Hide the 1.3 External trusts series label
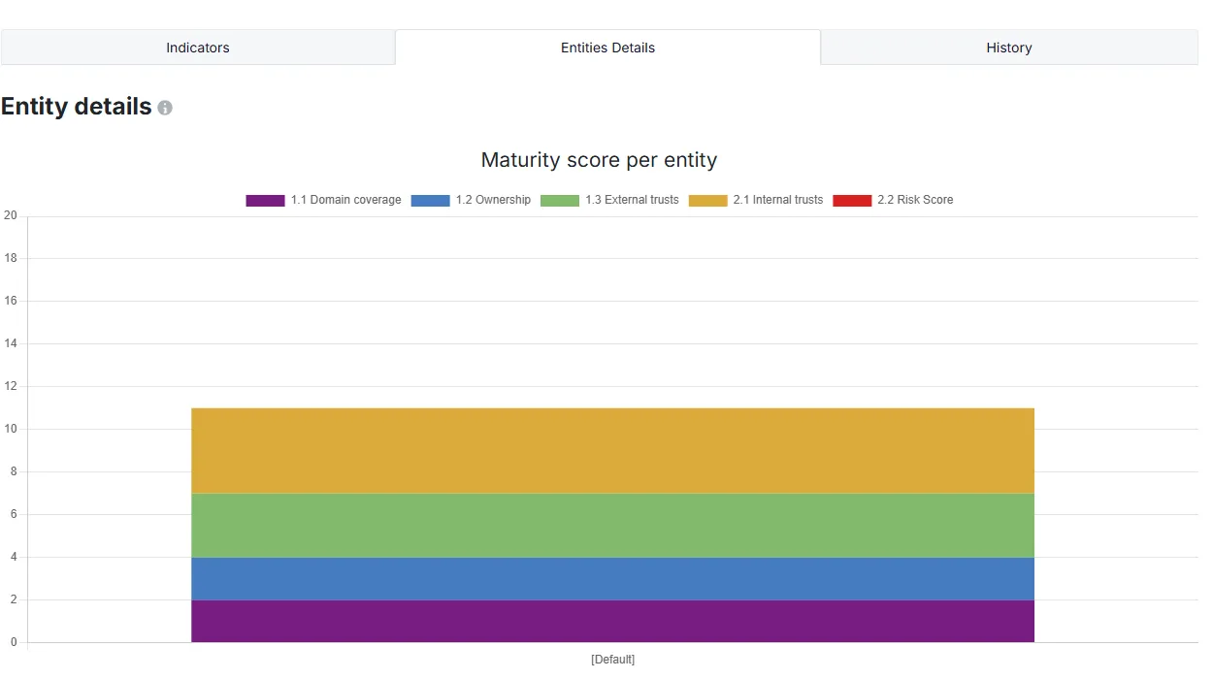Image resolution: width=1213 pixels, height=679 pixels. pos(632,200)
